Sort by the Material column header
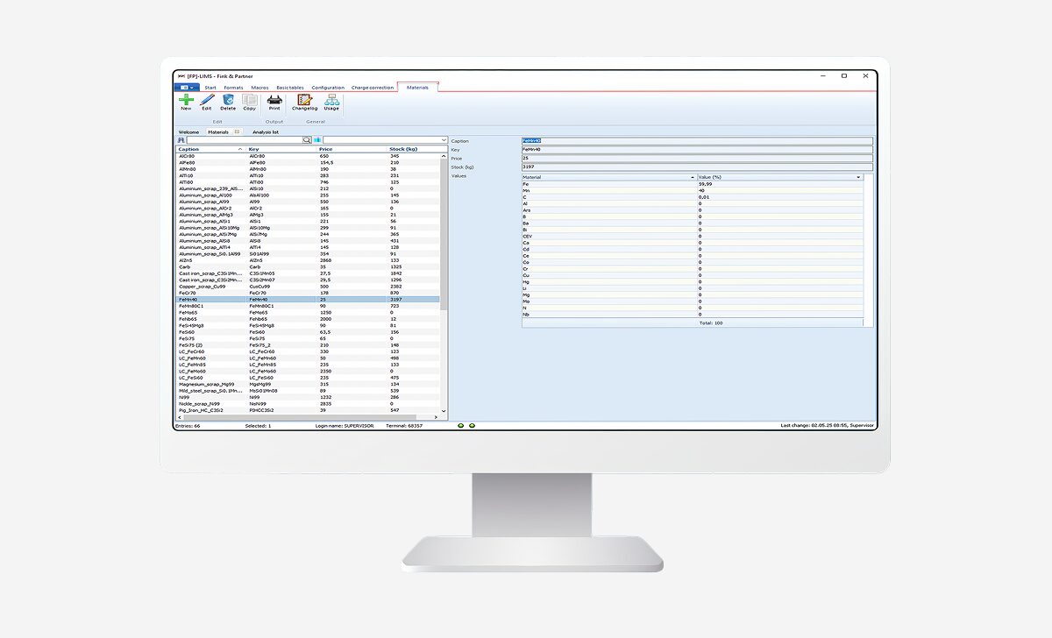The height and width of the screenshot is (638, 1052). 605,177
